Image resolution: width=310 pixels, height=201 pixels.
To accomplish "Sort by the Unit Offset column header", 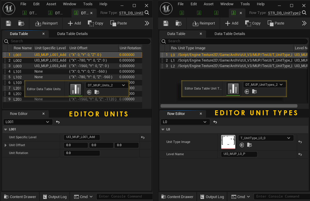I will 93,48.
